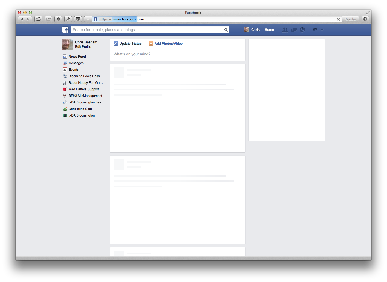Open Safari downloads button
387x282 pixels.
[x=365, y=19]
